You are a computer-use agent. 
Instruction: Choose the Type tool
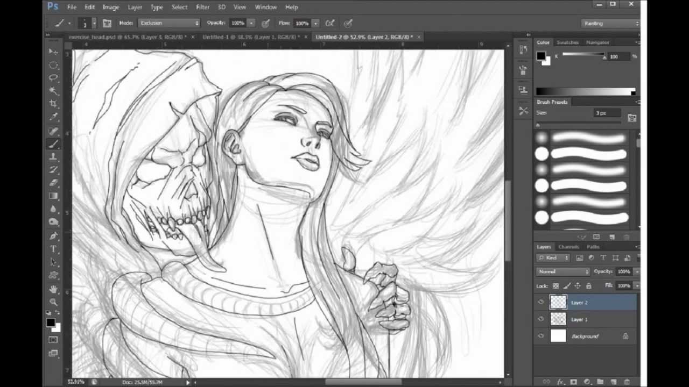pos(53,248)
